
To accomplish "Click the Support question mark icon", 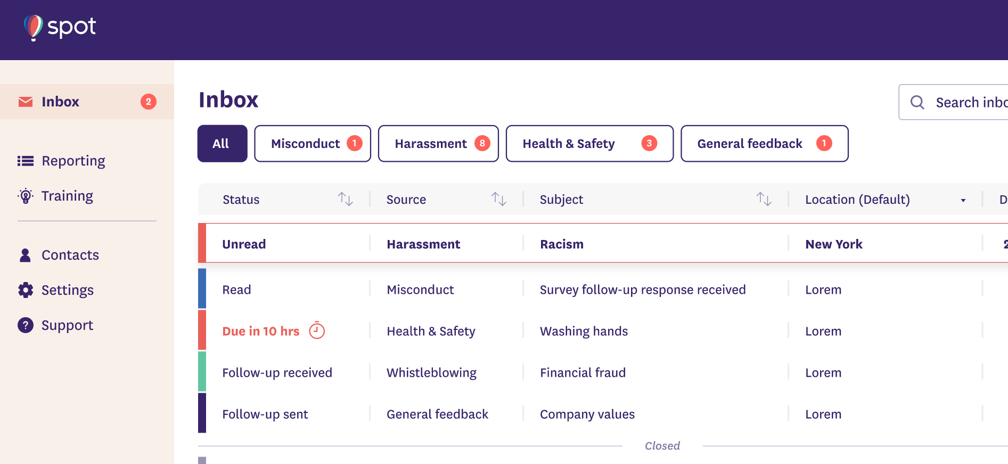I will pos(26,325).
